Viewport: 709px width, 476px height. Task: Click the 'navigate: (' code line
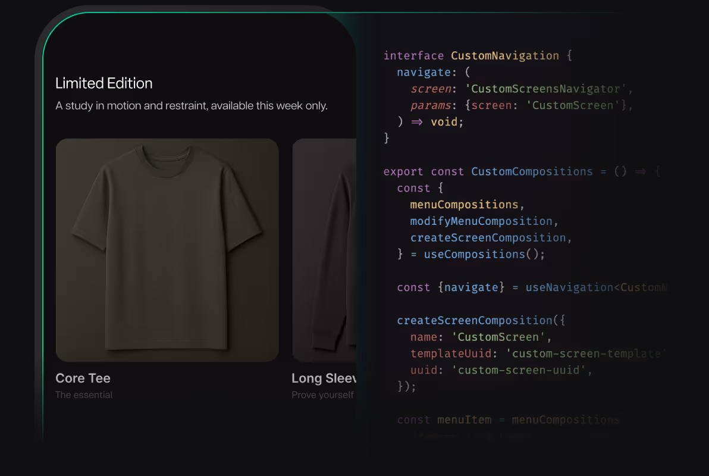[x=434, y=73]
